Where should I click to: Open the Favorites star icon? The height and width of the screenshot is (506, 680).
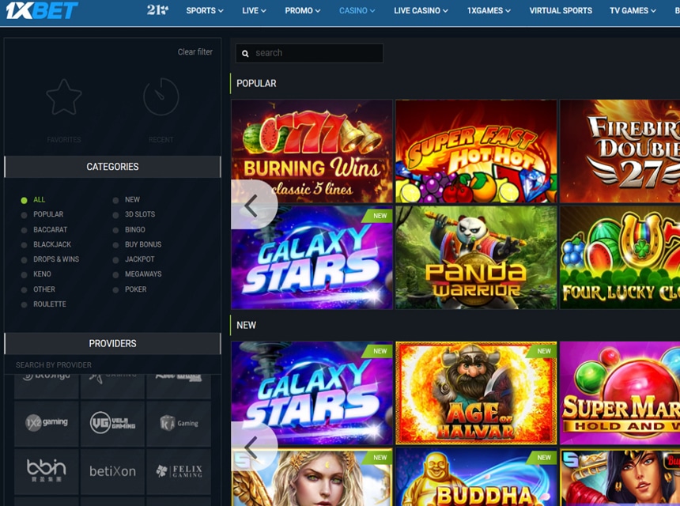pos(64,98)
